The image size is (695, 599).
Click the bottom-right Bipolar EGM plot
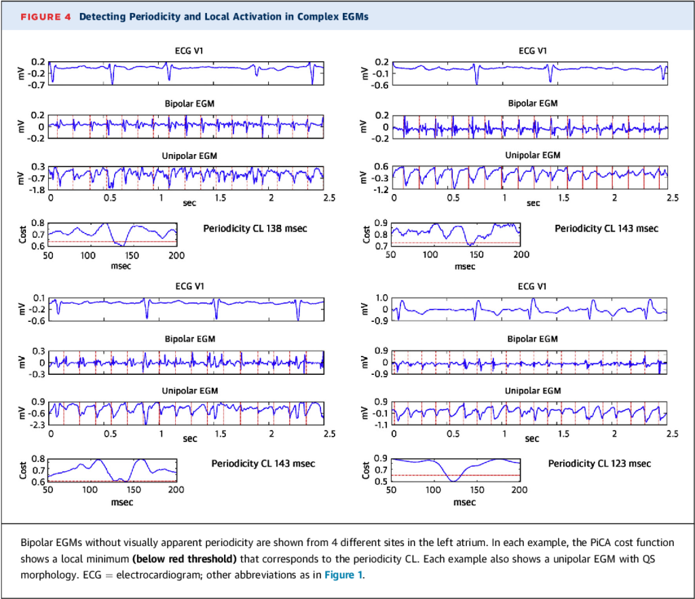pyautogui.click(x=530, y=362)
